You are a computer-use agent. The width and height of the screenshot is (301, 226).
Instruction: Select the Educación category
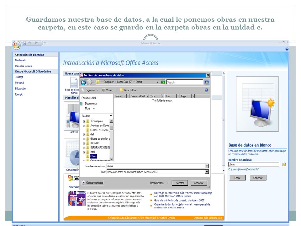tap(20, 89)
